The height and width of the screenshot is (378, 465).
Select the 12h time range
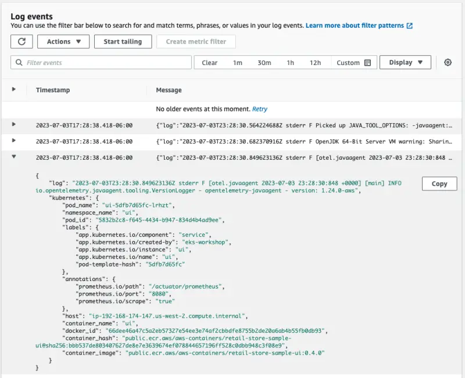315,63
